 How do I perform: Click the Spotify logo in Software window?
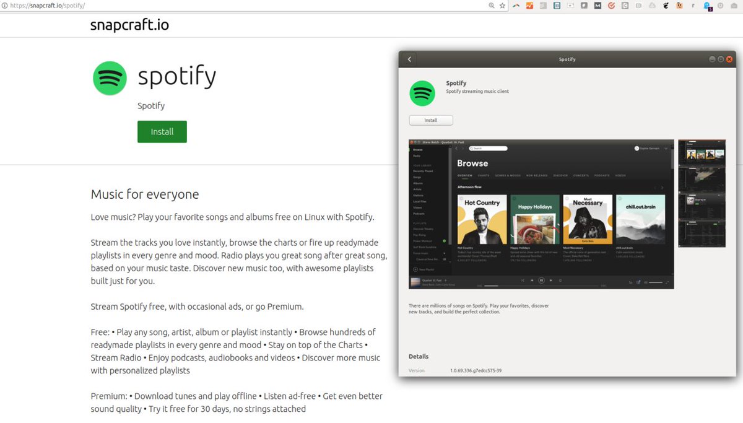422,94
